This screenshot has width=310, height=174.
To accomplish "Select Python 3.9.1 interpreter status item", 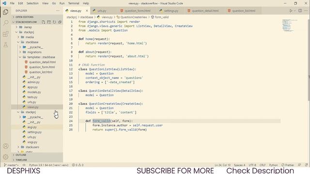I will [x=48, y=165].
